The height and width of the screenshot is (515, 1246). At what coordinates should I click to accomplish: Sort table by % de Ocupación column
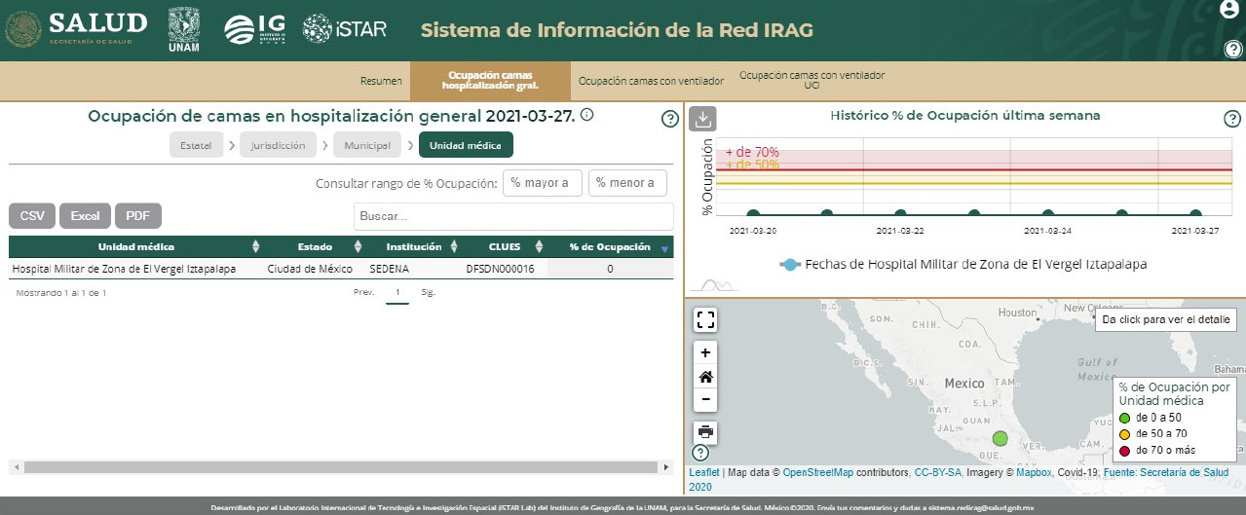(x=610, y=247)
